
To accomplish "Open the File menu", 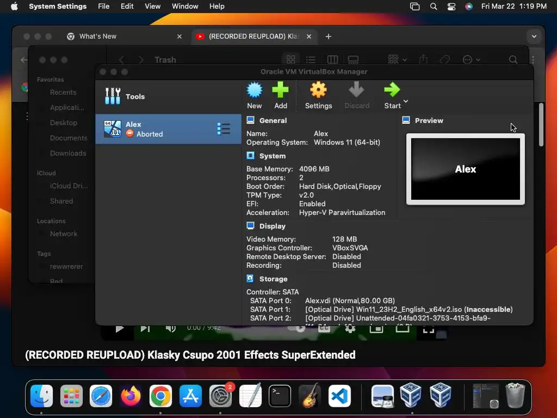I will [103, 7].
